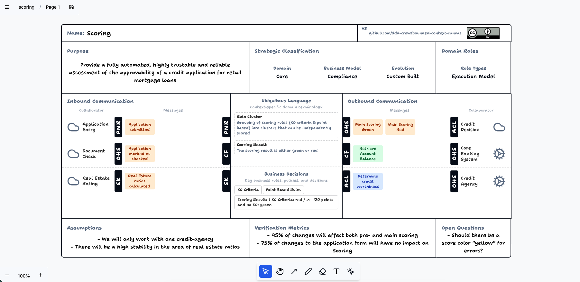
Task: Click the Verification Metrics heading
Action: click(x=282, y=228)
